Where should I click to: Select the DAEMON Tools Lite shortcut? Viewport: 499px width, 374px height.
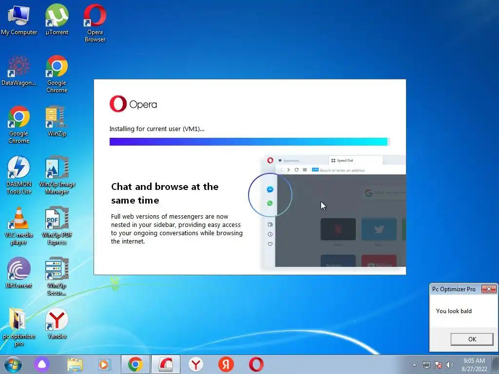point(19,176)
